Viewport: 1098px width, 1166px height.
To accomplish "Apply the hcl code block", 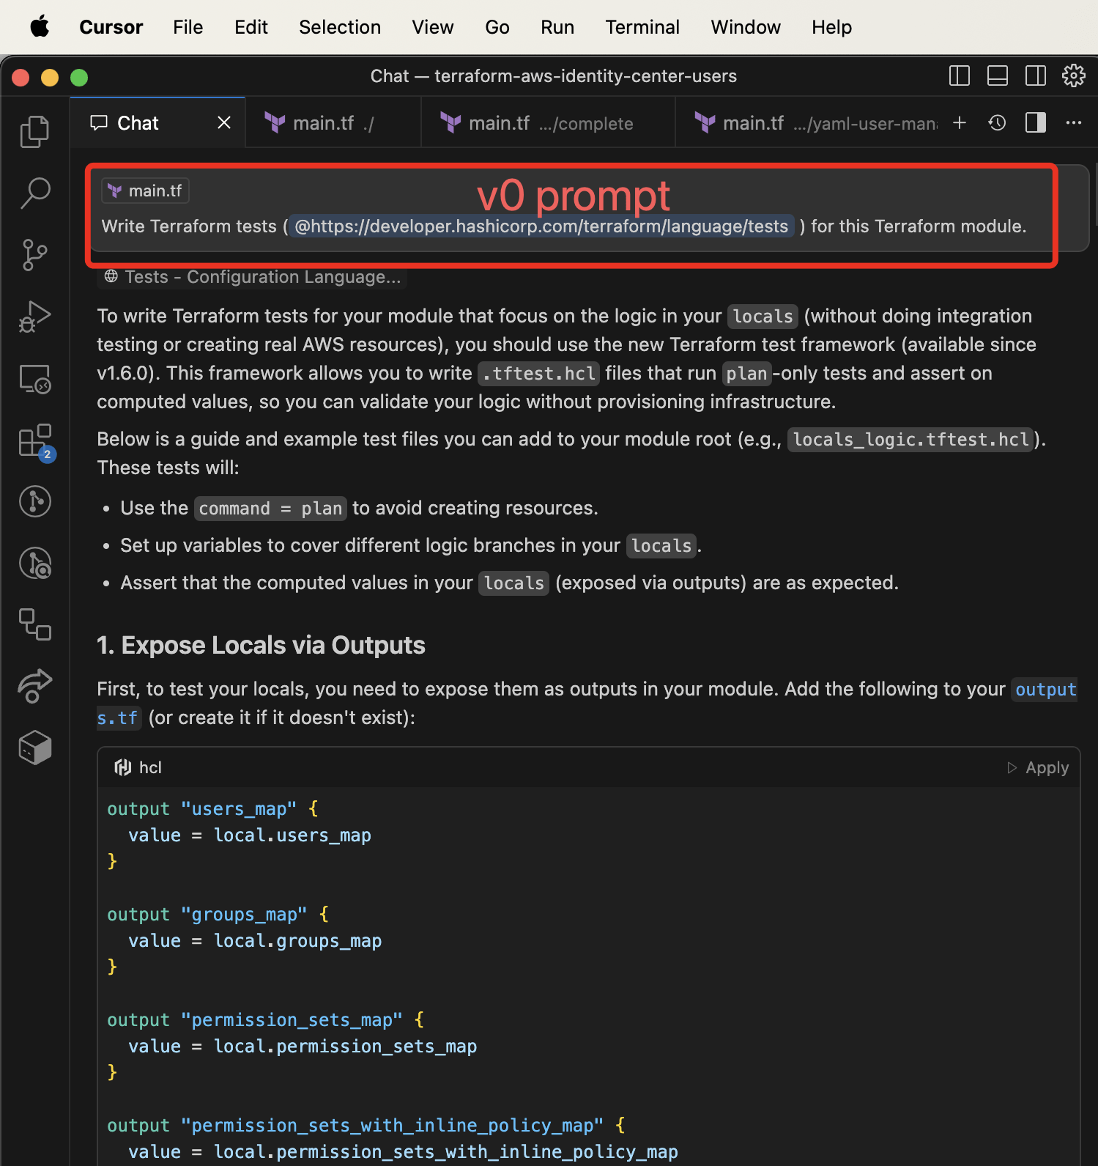I will [1038, 767].
